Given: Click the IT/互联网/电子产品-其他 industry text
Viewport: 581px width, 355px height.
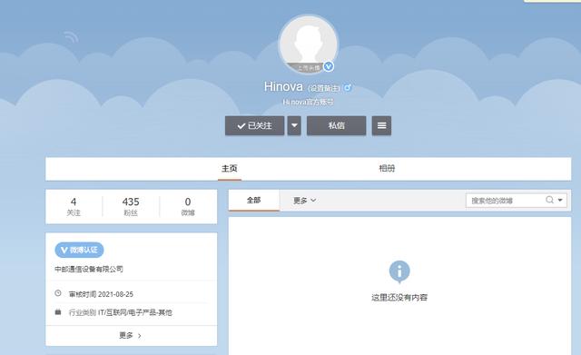Looking at the screenshot, I should pos(135,312).
